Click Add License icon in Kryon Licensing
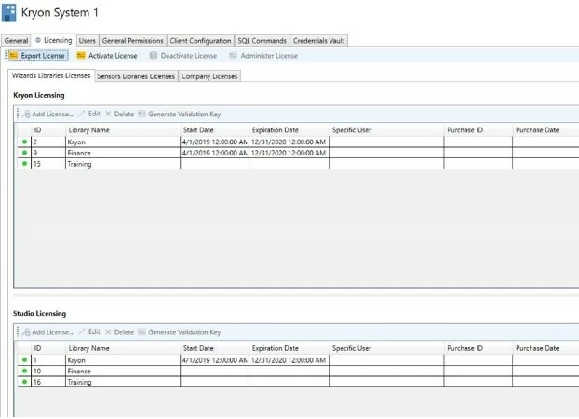This screenshot has width=579, height=419. point(26,114)
